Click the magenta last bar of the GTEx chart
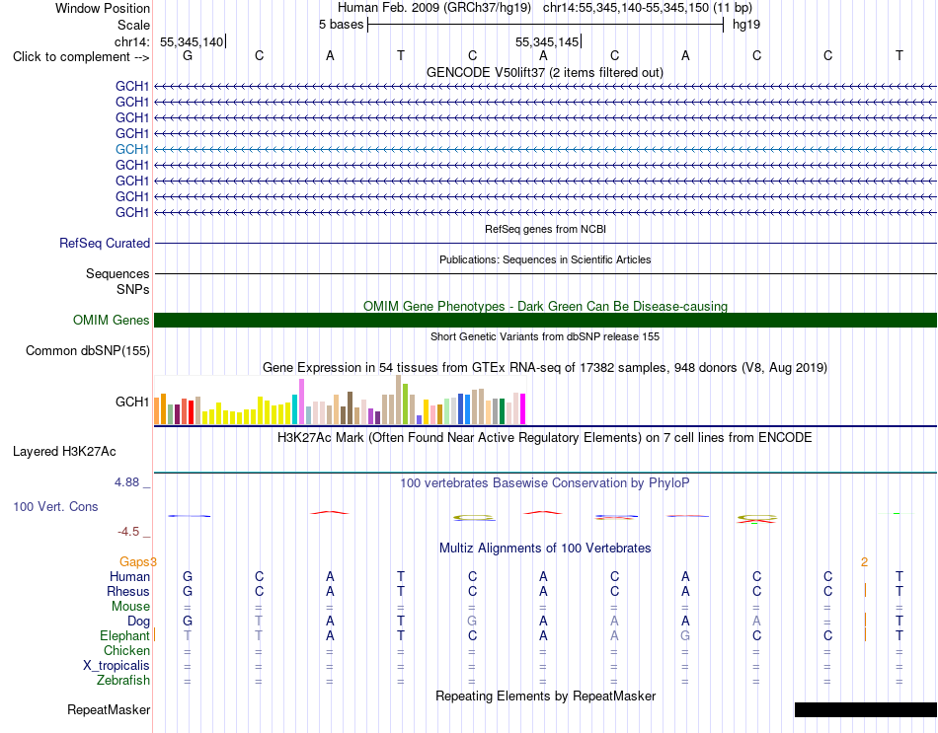Screen dimensions: 938x733 click(523, 409)
